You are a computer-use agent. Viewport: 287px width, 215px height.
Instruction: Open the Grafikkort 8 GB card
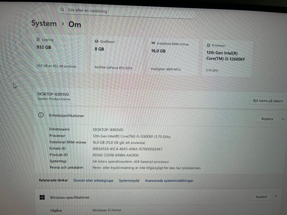tap(117, 55)
